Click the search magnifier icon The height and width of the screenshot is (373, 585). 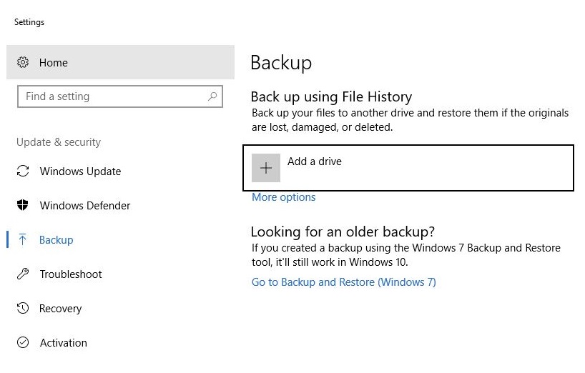(x=212, y=96)
